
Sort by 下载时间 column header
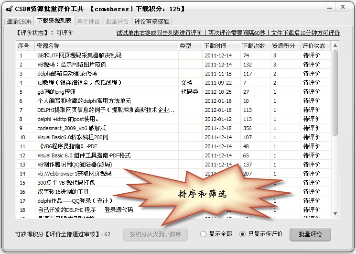click(221, 45)
